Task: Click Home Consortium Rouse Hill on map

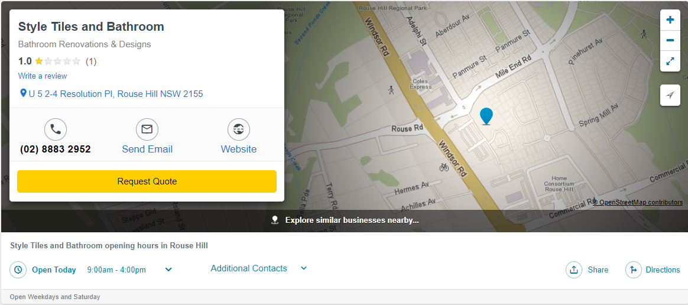Action: [559, 183]
